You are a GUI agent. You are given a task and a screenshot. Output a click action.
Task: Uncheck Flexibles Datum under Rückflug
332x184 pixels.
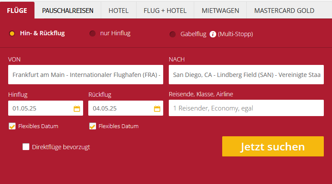(92, 126)
